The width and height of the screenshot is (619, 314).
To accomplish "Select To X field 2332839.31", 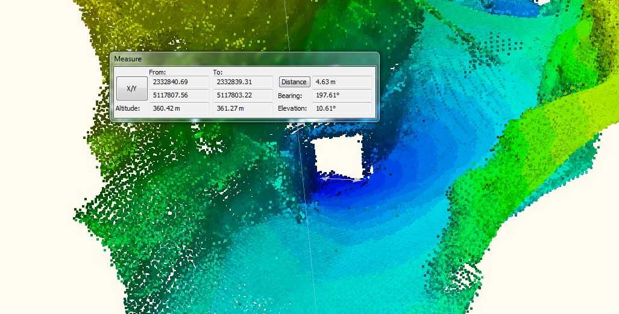I will pos(243,82).
